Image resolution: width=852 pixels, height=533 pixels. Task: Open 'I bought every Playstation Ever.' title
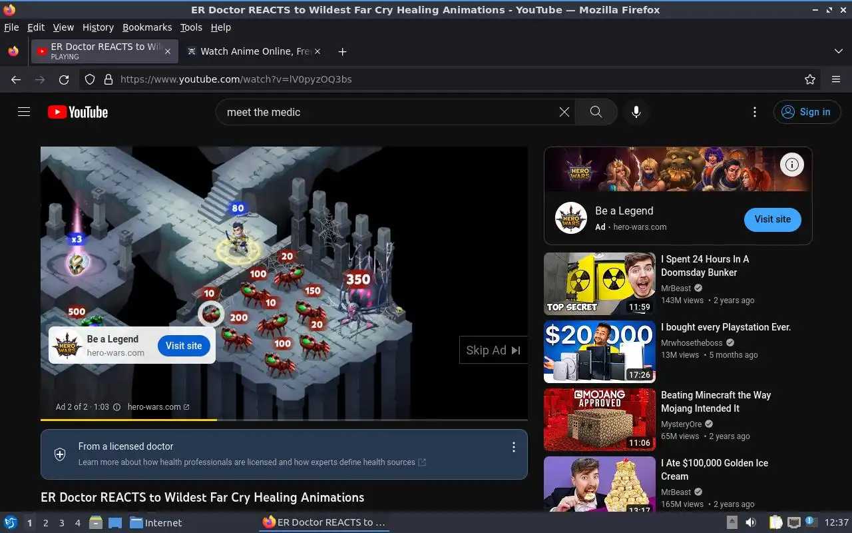point(726,327)
